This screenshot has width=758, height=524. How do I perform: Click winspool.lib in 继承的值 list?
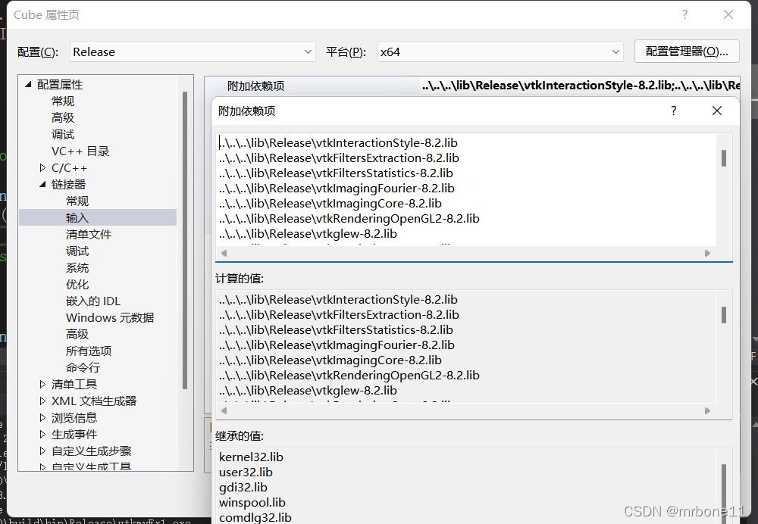tap(252, 502)
